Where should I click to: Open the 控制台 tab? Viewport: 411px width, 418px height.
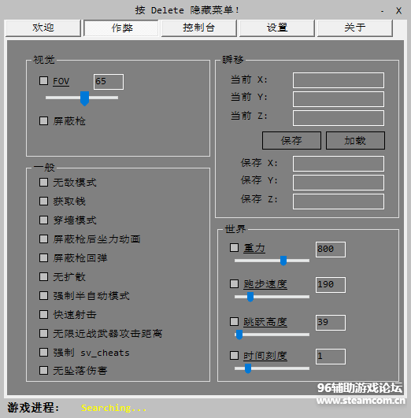pos(198,28)
